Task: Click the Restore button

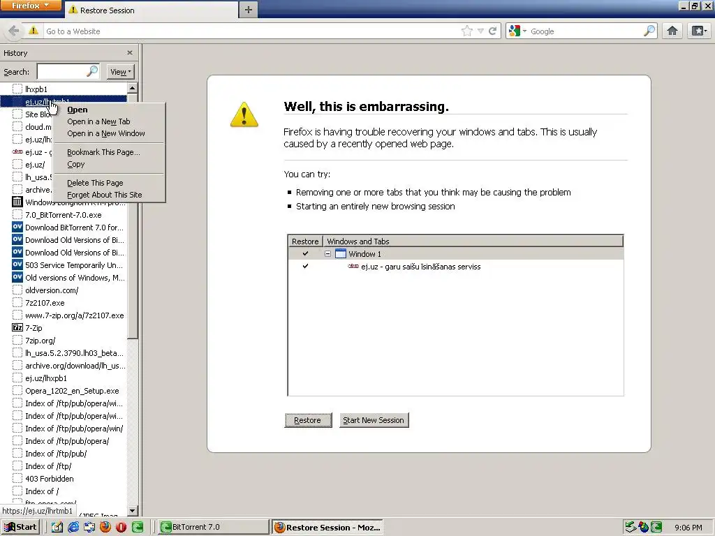Action: point(308,420)
